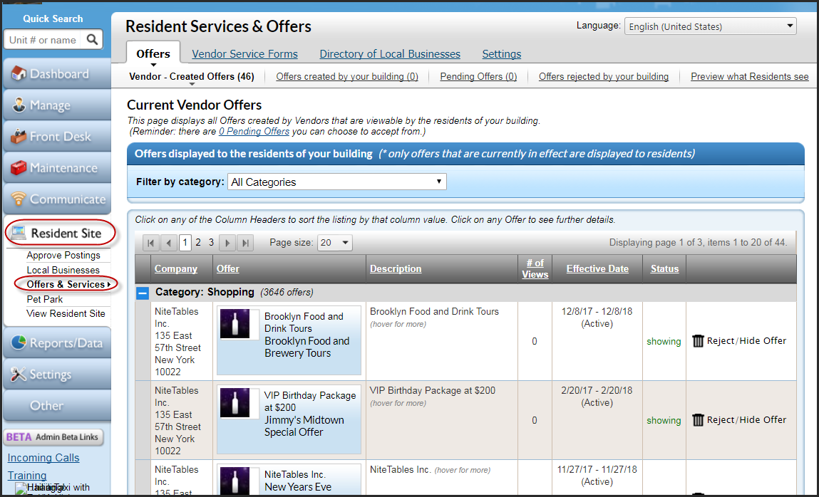
Task: Switch to Vendor Service Forms tab
Action: tap(244, 53)
